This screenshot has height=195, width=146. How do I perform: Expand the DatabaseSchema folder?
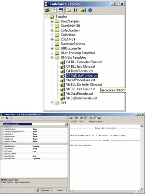[x=52, y=44]
